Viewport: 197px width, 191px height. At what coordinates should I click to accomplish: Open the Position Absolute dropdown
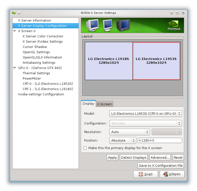click(x=123, y=141)
